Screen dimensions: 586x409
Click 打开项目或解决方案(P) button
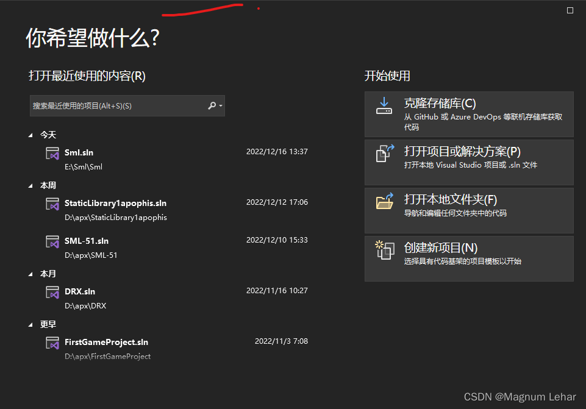tap(469, 163)
